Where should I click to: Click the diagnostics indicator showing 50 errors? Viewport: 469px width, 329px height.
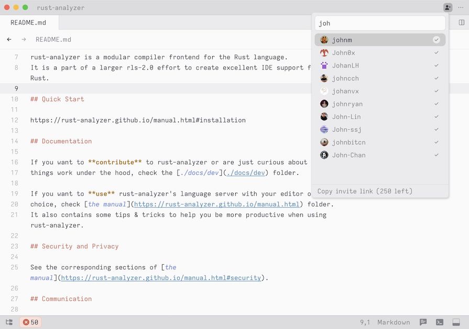coord(30,322)
